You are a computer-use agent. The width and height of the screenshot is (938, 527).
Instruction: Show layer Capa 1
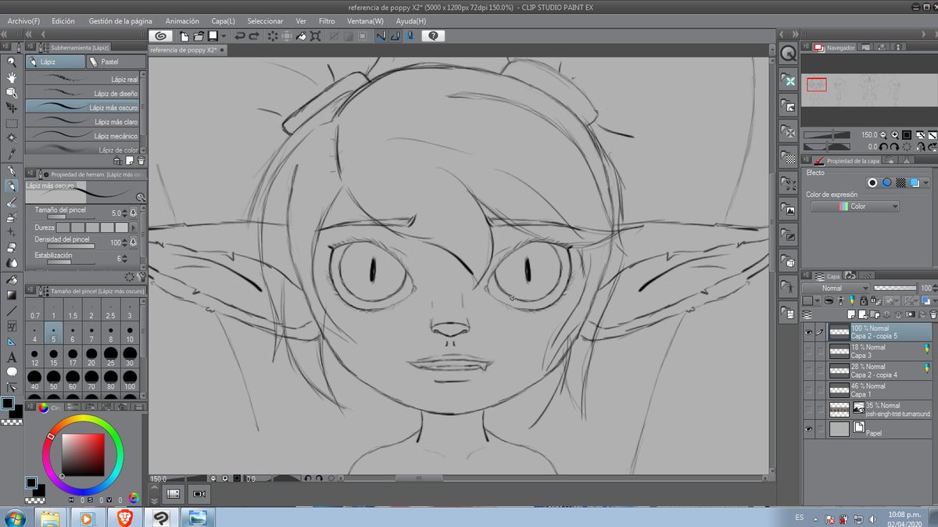tap(808, 390)
